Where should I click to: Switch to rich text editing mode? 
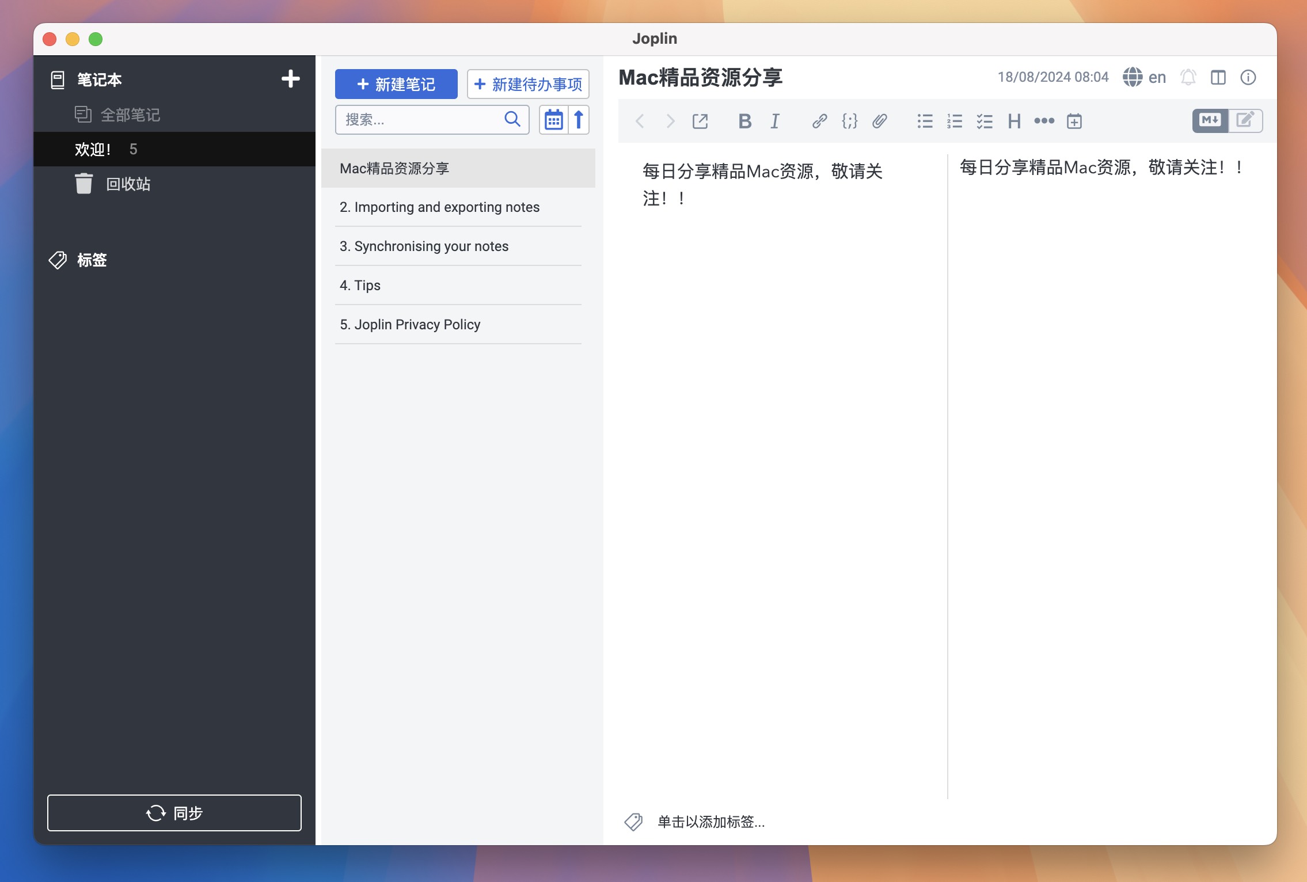coord(1245,120)
